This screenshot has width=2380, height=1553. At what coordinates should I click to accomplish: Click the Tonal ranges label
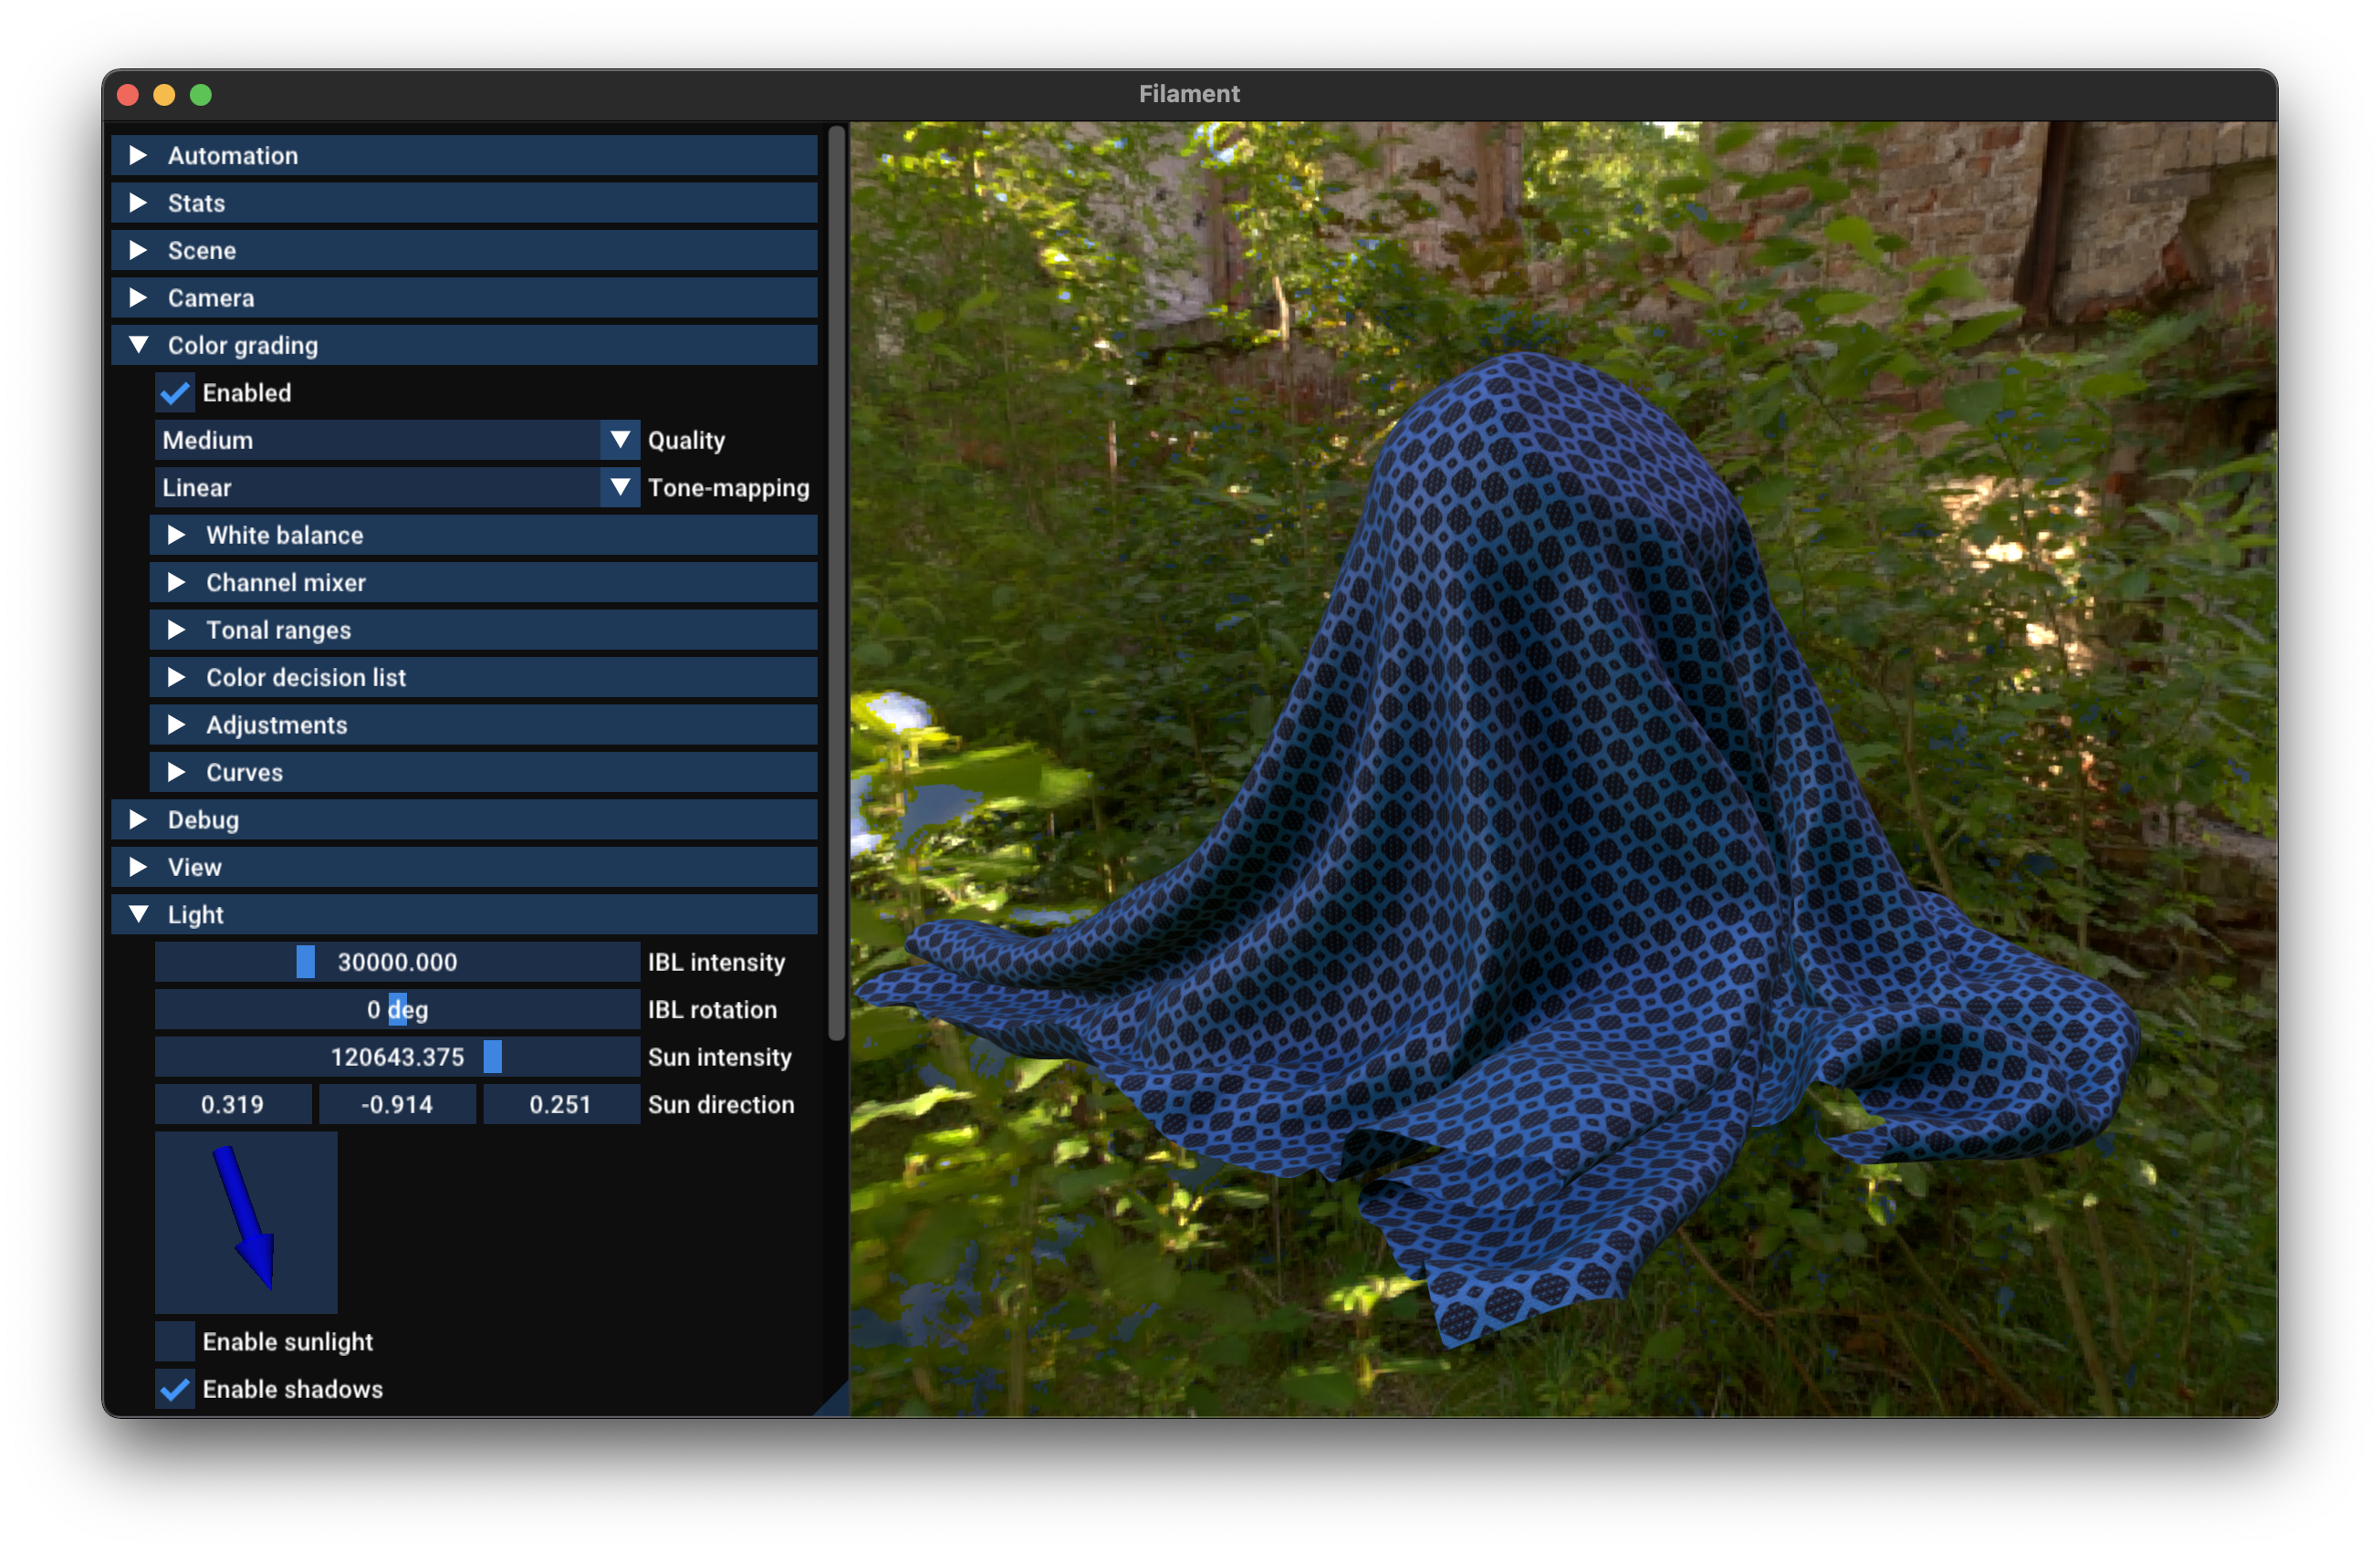point(279,630)
